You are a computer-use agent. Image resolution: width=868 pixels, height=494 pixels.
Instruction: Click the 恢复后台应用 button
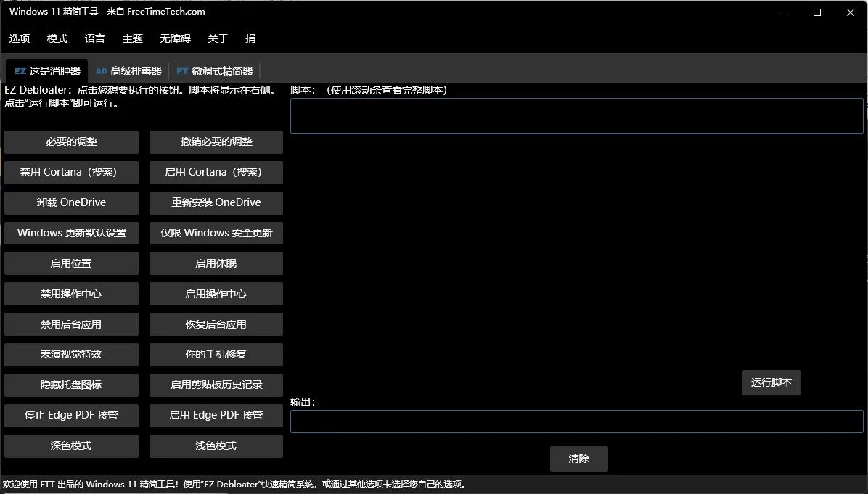point(216,324)
